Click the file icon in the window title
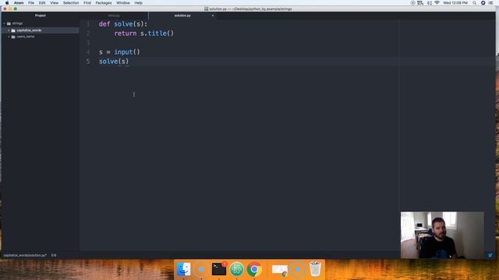Image resolution: width=499 pixels, height=280 pixels. (206, 9)
